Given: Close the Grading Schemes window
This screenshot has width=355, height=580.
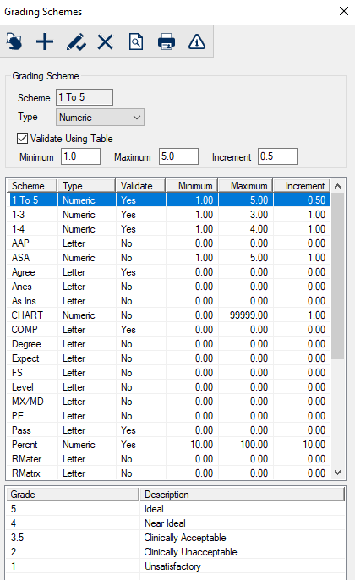Looking at the screenshot, I should click(x=344, y=11).
